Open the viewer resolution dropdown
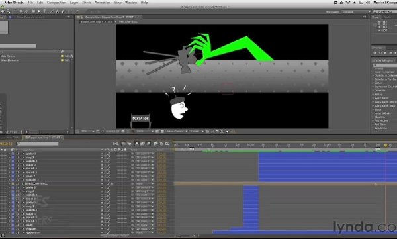This screenshot has width=397, height=239. click(x=144, y=132)
